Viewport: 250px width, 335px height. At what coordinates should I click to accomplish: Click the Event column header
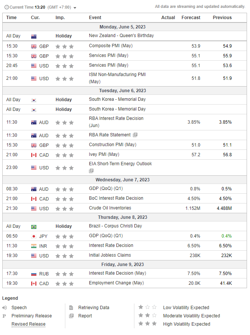point(95,18)
